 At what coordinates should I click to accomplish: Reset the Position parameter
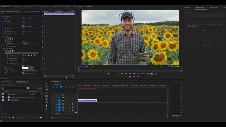click(42, 19)
